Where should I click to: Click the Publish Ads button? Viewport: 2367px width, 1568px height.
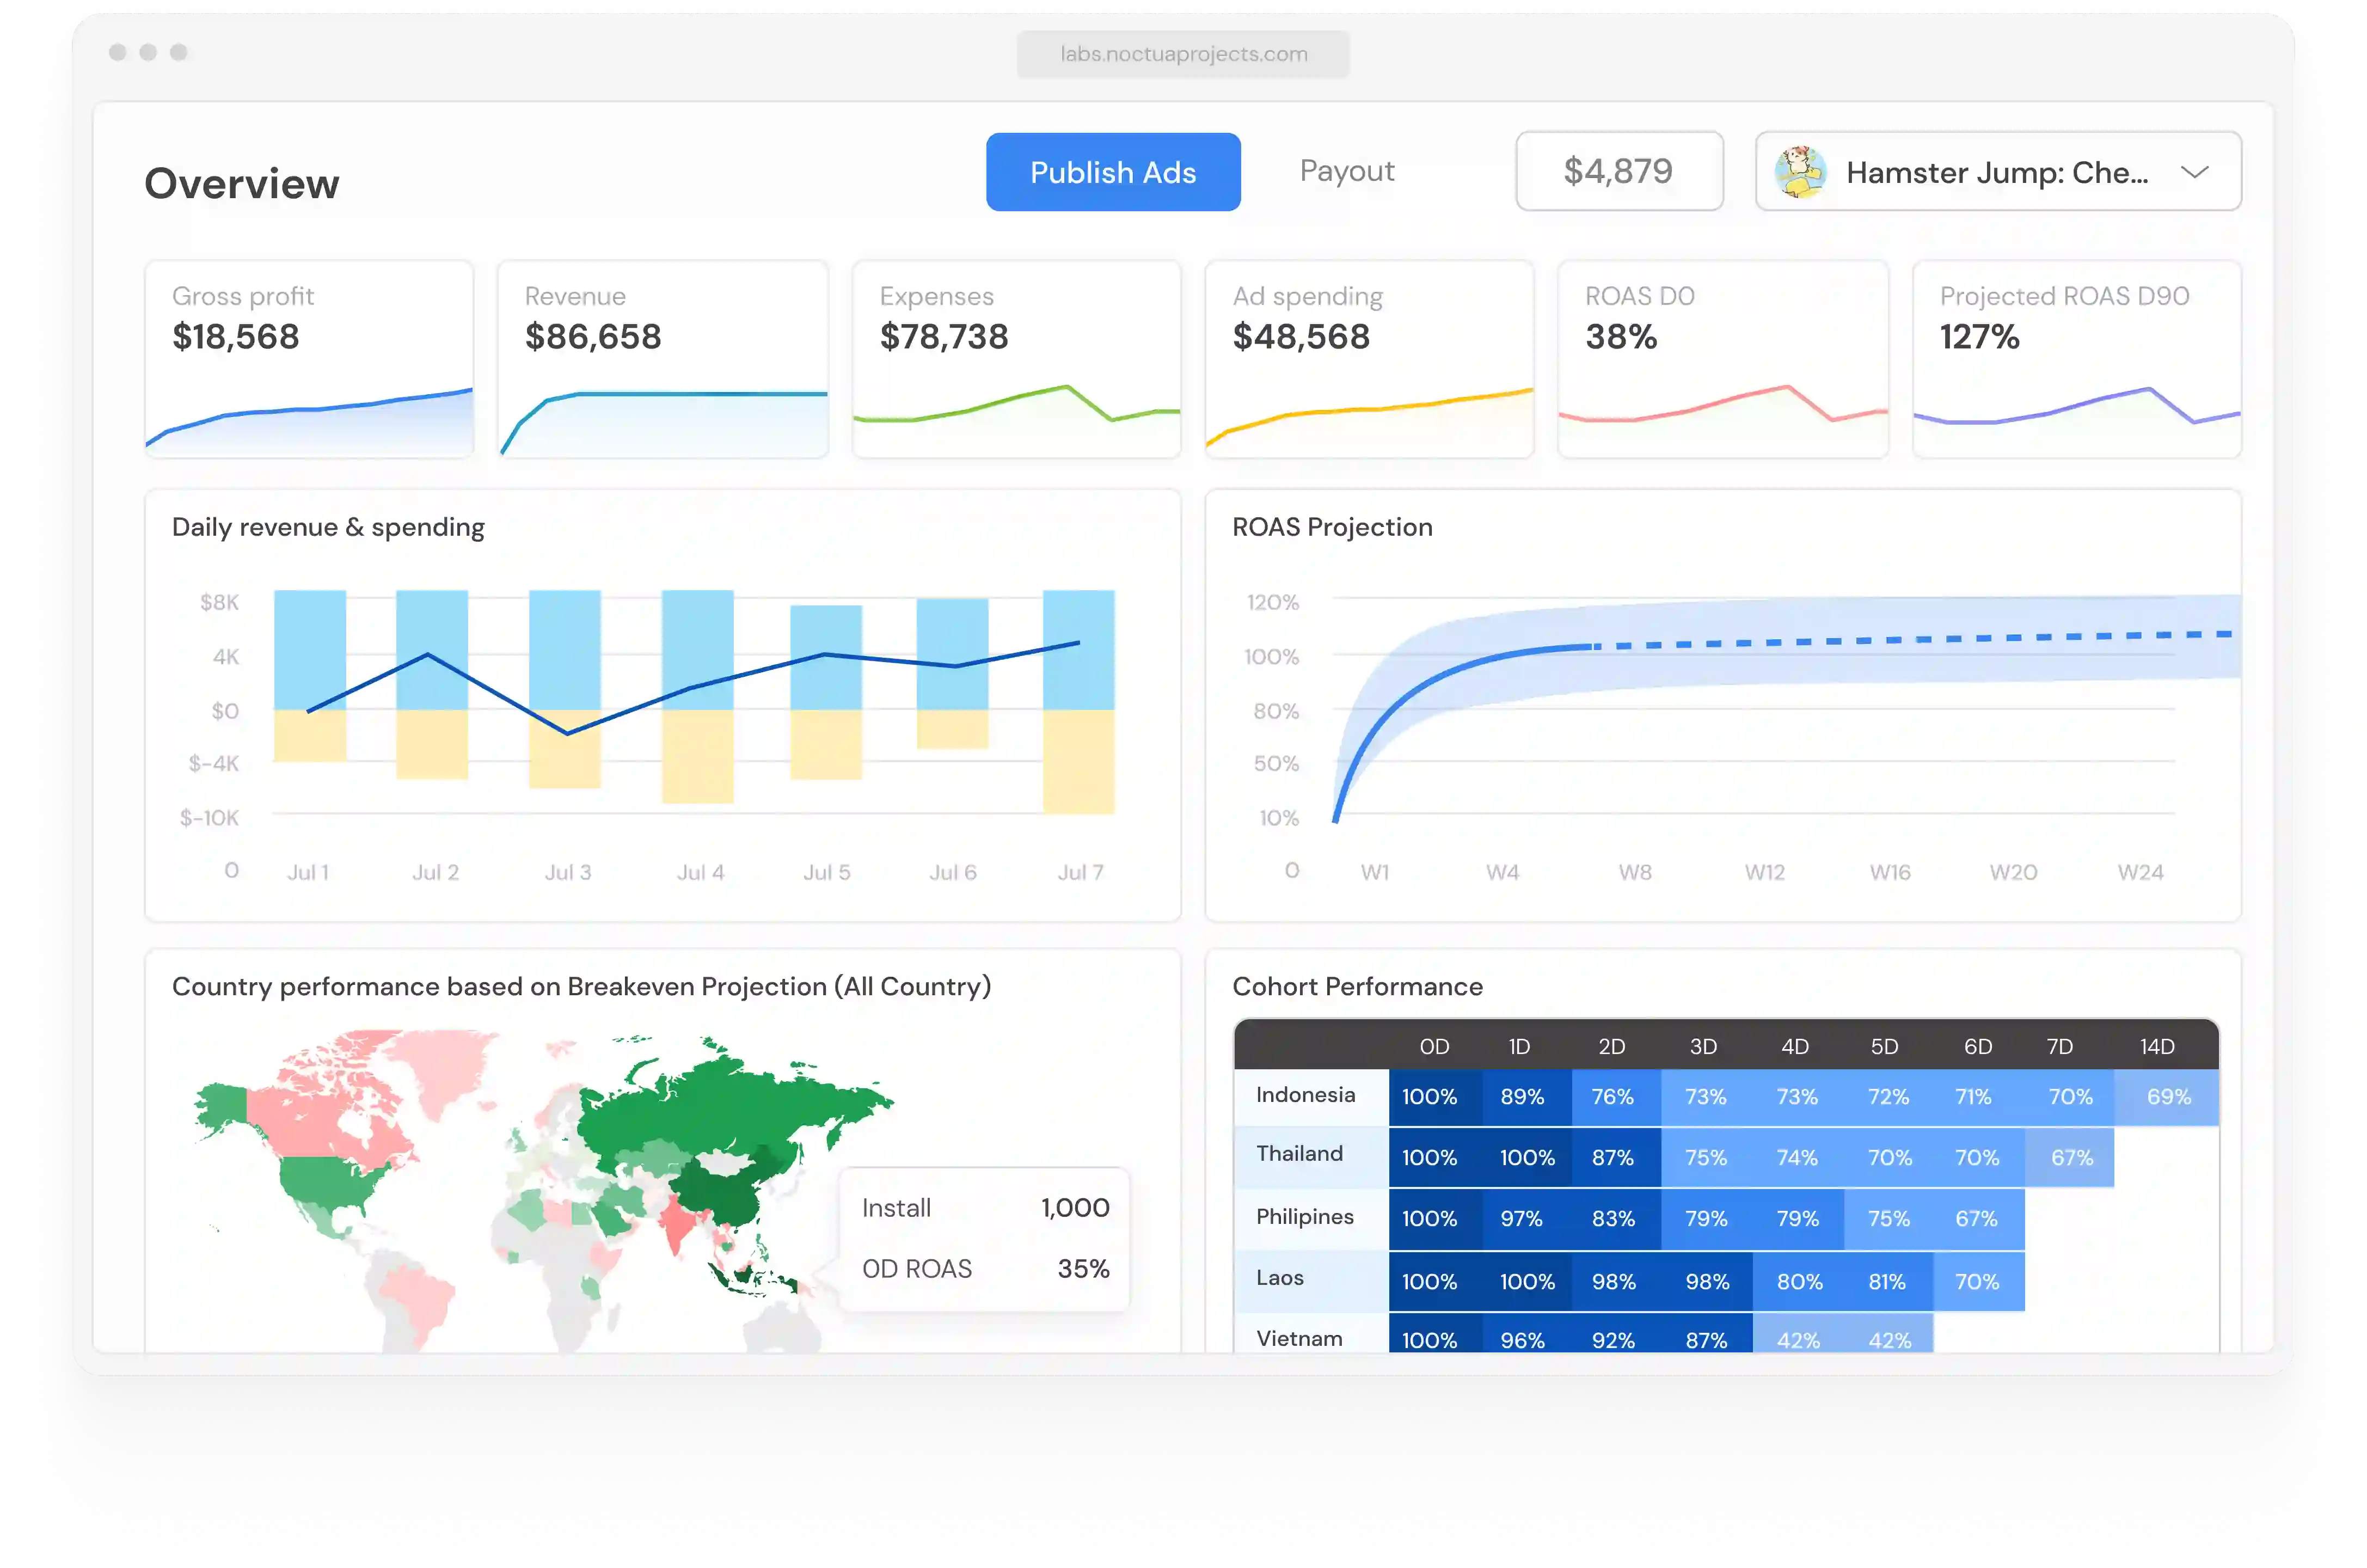point(1112,172)
